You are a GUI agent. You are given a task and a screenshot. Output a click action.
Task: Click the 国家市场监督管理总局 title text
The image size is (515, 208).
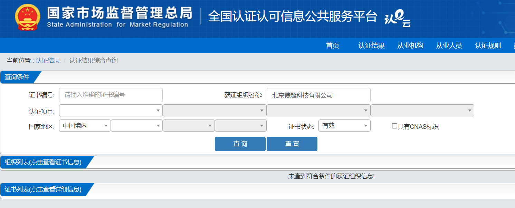[120, 13]
